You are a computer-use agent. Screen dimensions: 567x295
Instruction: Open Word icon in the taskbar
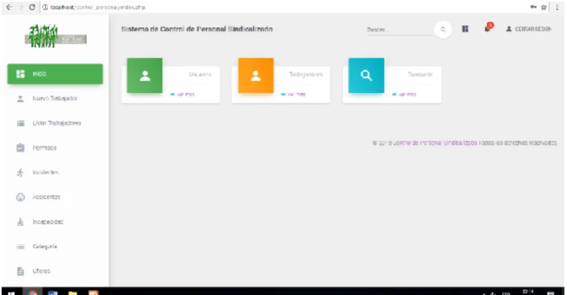[x=53, y=293]
